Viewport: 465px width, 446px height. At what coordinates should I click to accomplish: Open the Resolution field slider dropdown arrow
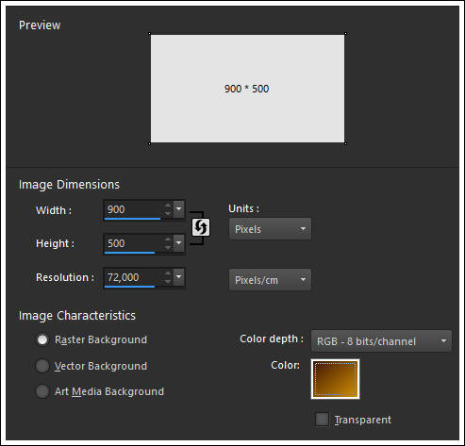click(x=179, y=277)
